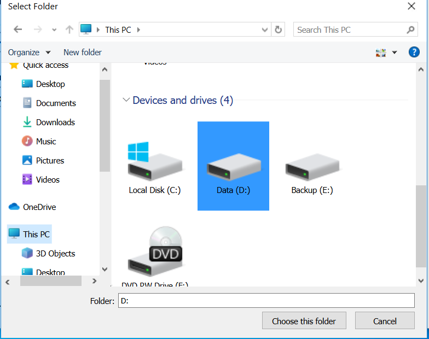Expand the address bar history dropdown
The image size is (429, 339).
(265, 30)
